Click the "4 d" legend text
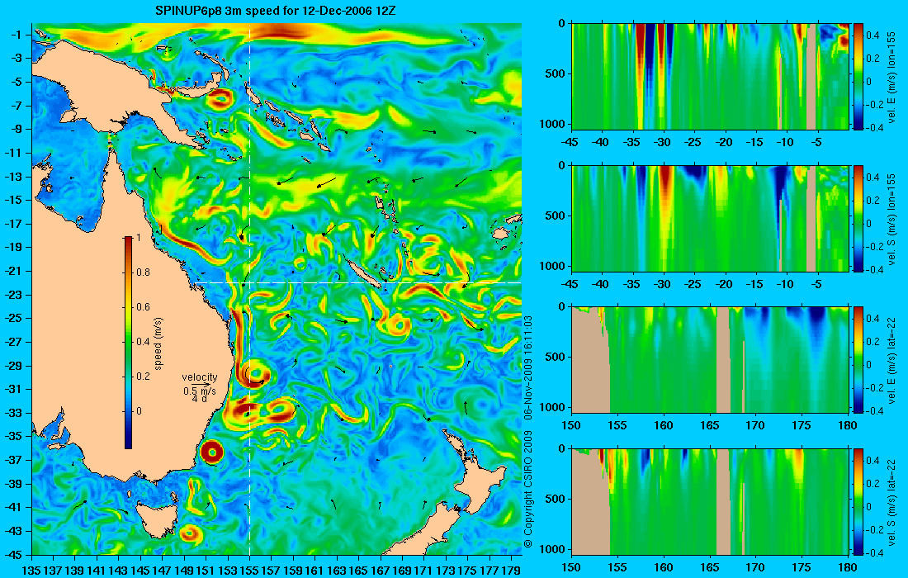The height and width of the screenshot is (578, 908). click(x=200, y=399)
